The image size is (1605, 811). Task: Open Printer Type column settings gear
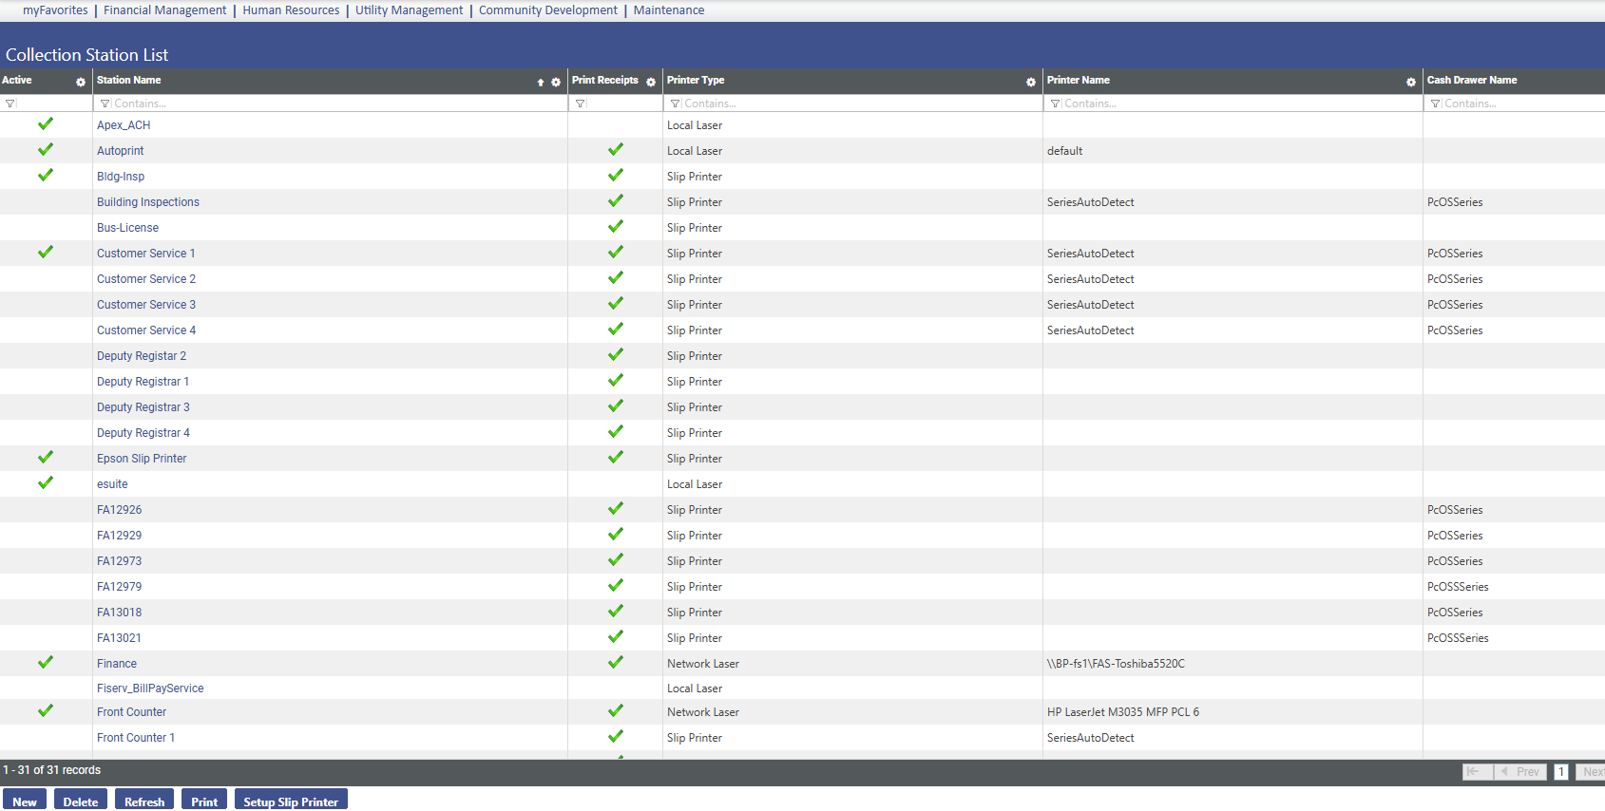click(x=1031, y=82)
